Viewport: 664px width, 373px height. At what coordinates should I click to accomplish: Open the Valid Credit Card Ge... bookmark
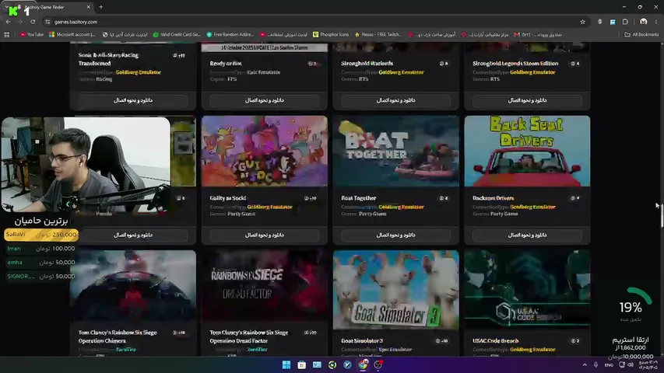[177, 35]
